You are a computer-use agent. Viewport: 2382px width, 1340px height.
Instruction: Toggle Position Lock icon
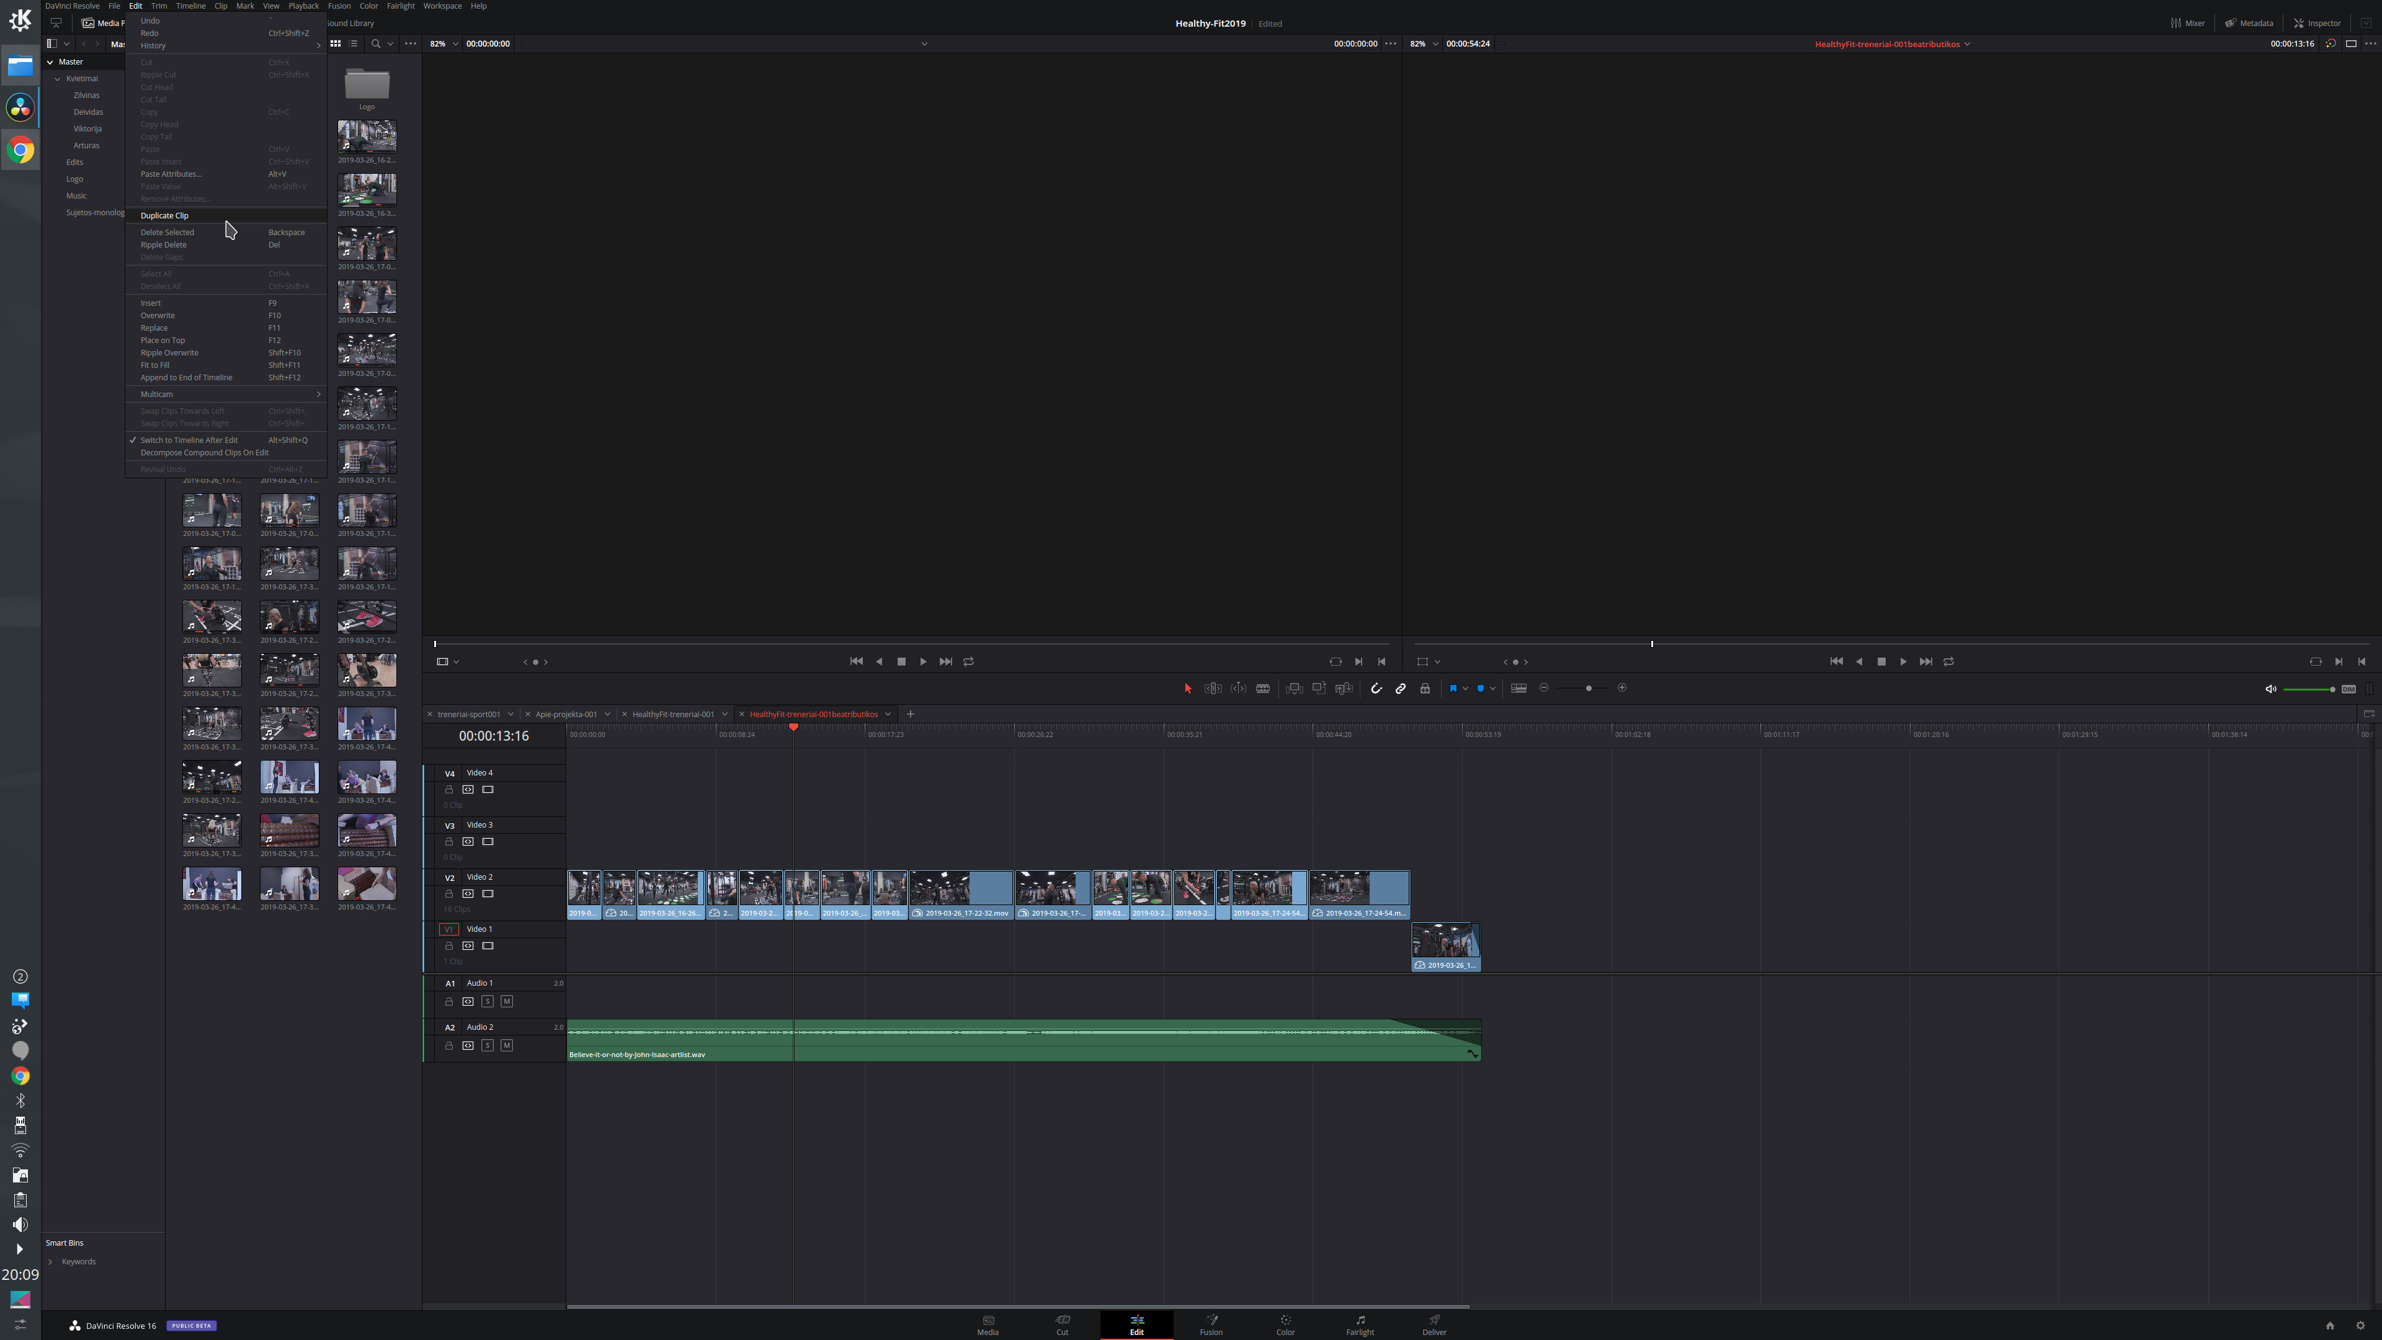(1425, 688)
